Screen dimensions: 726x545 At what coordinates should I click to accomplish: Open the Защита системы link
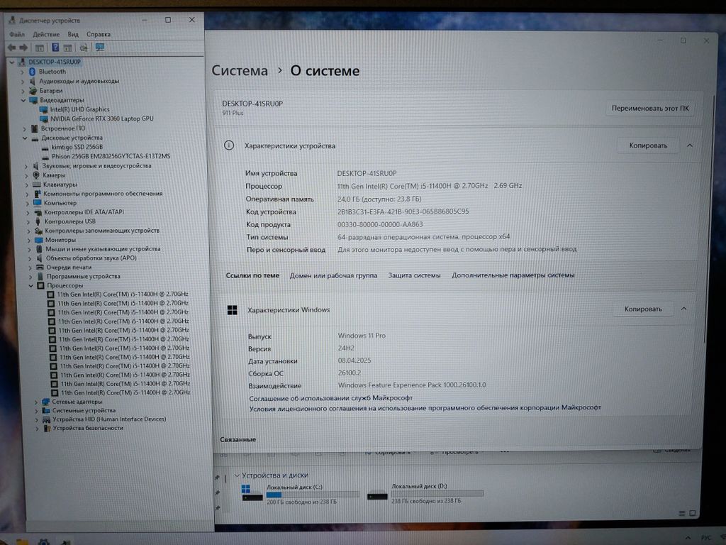[414, 275]
